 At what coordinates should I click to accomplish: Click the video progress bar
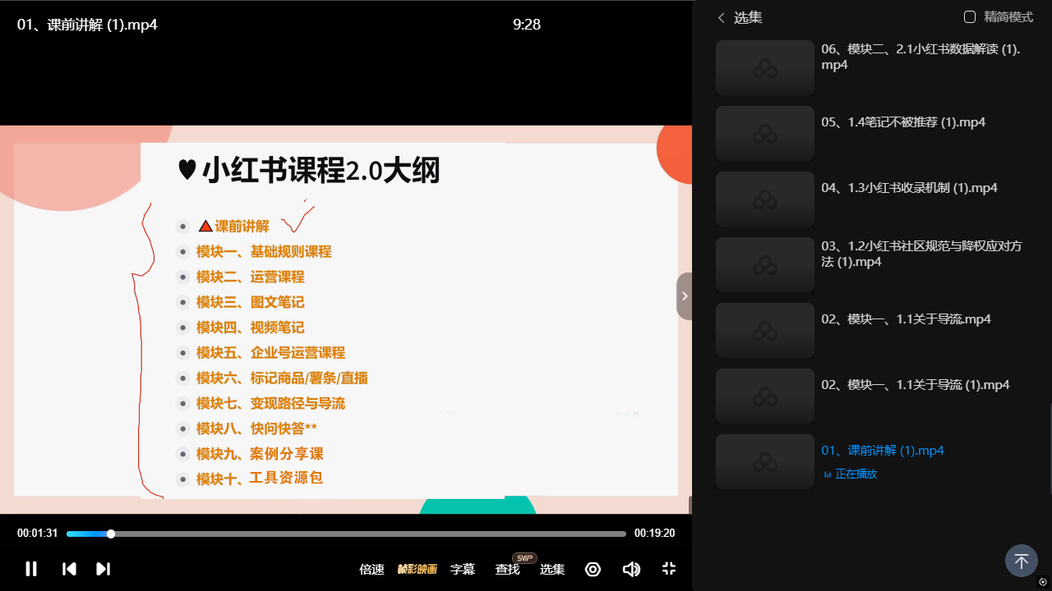[345, 534]
